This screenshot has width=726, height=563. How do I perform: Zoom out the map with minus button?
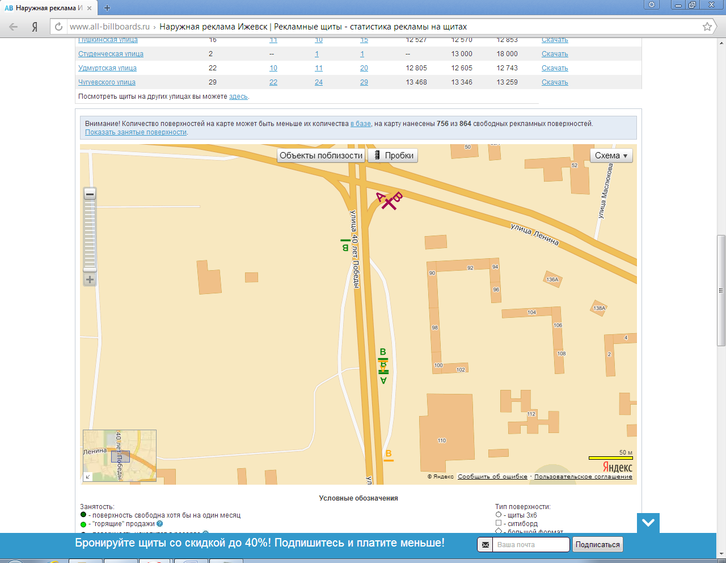point(90,194)
